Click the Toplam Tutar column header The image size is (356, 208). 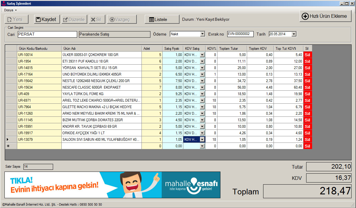tap(232, 48)
